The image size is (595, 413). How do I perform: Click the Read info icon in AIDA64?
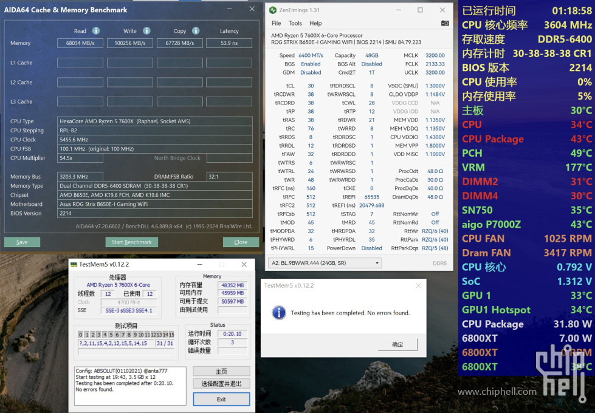click(96, 31)
